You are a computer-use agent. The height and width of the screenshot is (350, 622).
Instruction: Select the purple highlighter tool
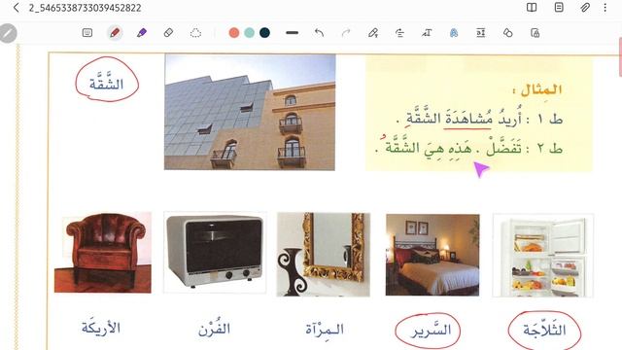click(x=142, y=33)
